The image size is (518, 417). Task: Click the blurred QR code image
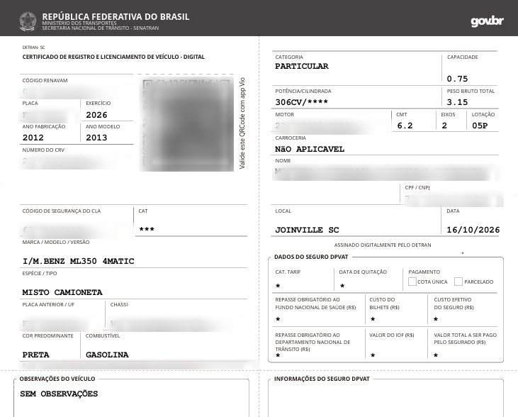click(x=186, y=124)
